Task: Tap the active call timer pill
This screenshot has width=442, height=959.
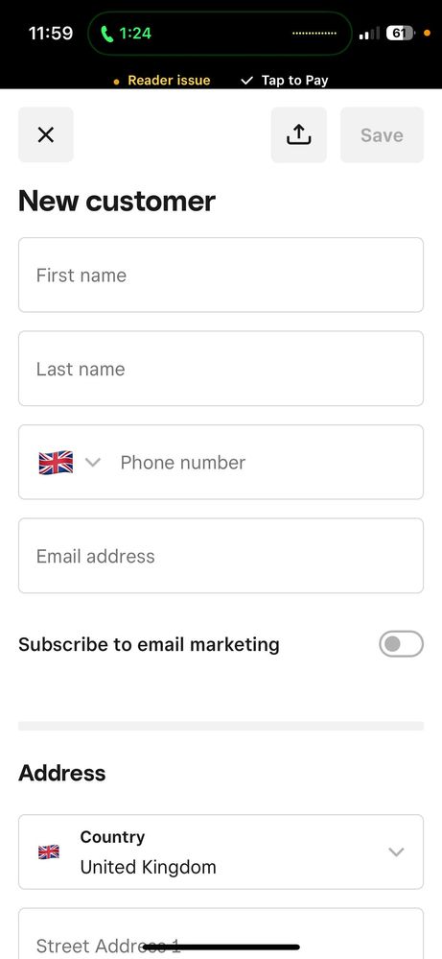Action: 220,33
